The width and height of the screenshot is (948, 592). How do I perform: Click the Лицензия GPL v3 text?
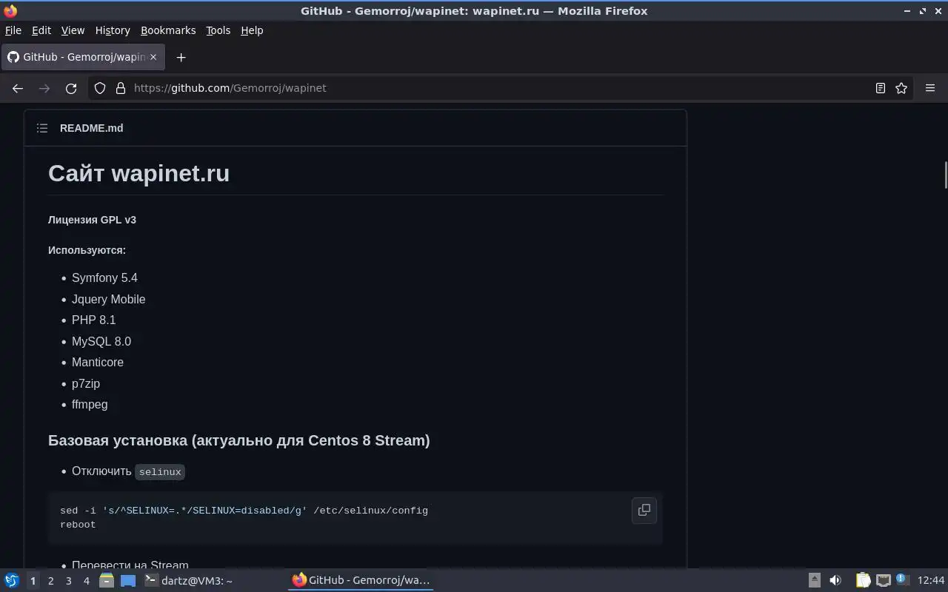(x=92, y=220)
